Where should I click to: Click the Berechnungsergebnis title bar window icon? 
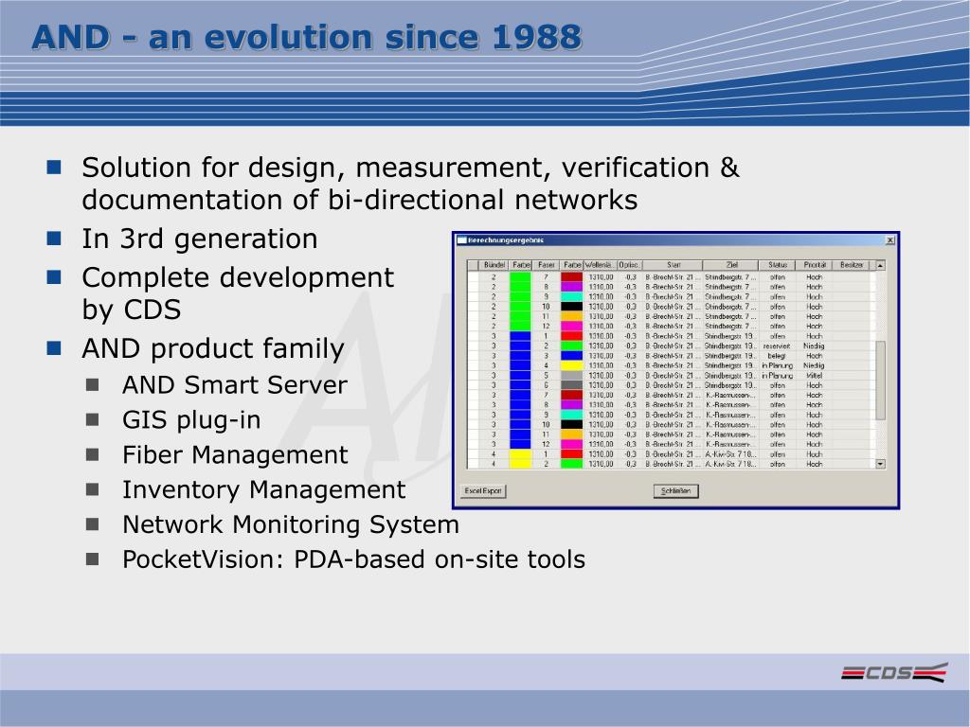click(461, 239)
